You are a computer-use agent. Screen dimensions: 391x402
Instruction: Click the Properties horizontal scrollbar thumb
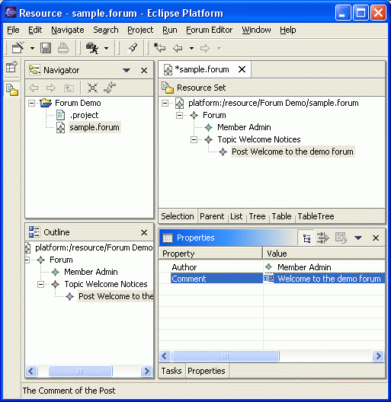coord(226,356)
